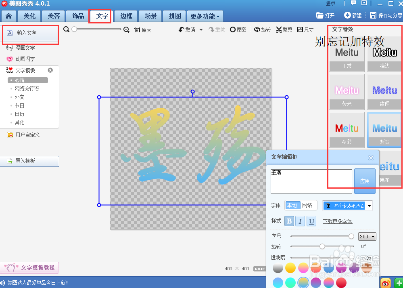
Task: Switch to the 饰品 tab
Action: pyautogui.click(x=78, y=16)
